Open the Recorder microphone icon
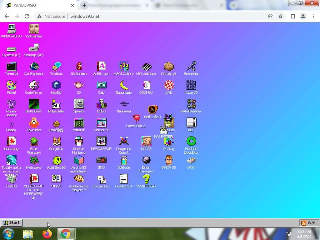Screen dimensions: 320x240 point(192,67)
